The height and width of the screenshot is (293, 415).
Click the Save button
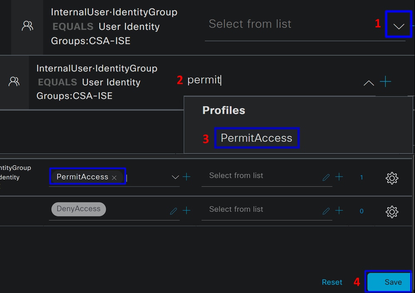click(x=388, y=282)
